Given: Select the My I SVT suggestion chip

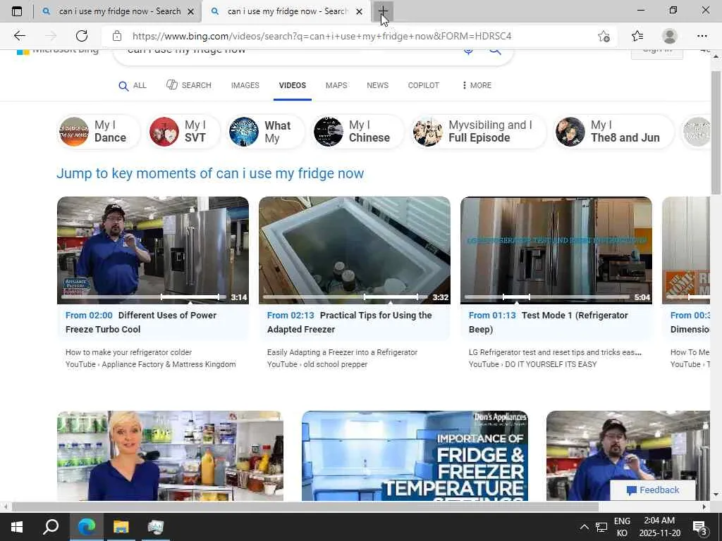Looking at the screenshot, I should 184,132.
